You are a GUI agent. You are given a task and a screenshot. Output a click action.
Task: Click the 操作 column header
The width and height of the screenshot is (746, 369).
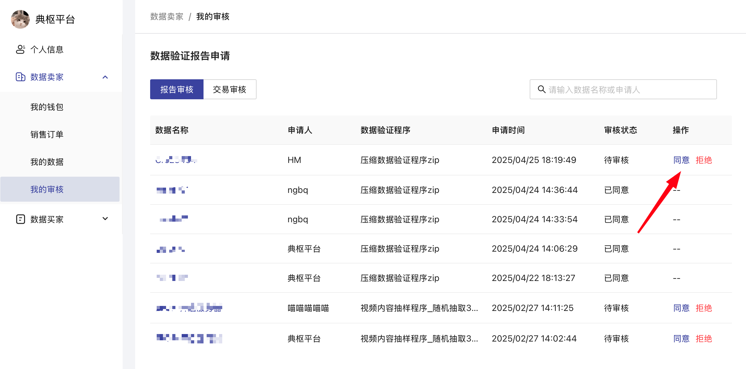pos(681,130)
